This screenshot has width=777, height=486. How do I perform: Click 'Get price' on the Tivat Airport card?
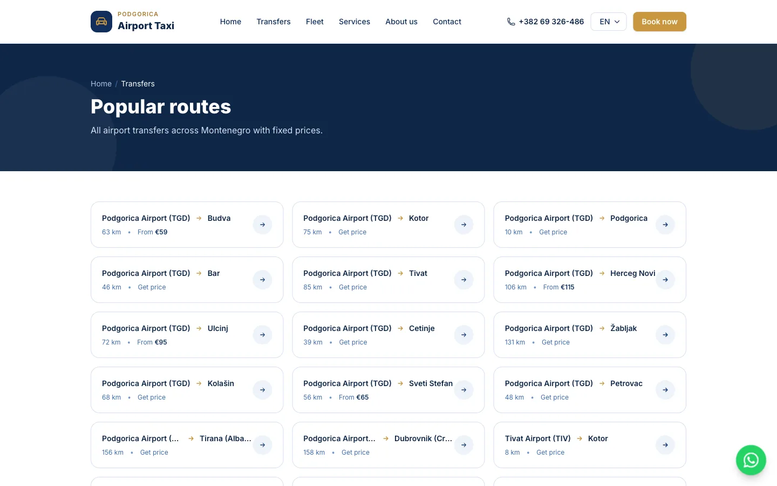tap(550, 453)
